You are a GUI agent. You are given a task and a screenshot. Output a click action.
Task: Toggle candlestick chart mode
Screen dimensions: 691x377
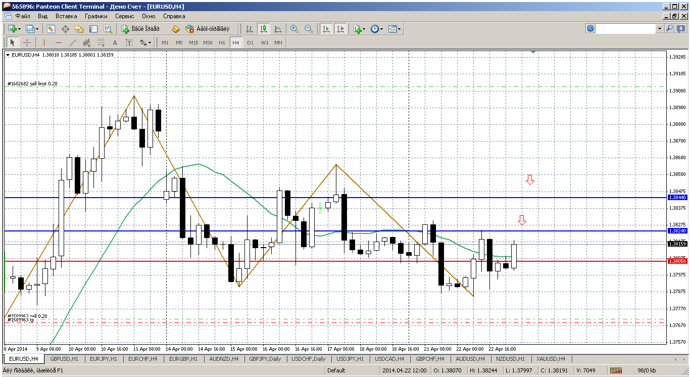(x=263, y=29)
